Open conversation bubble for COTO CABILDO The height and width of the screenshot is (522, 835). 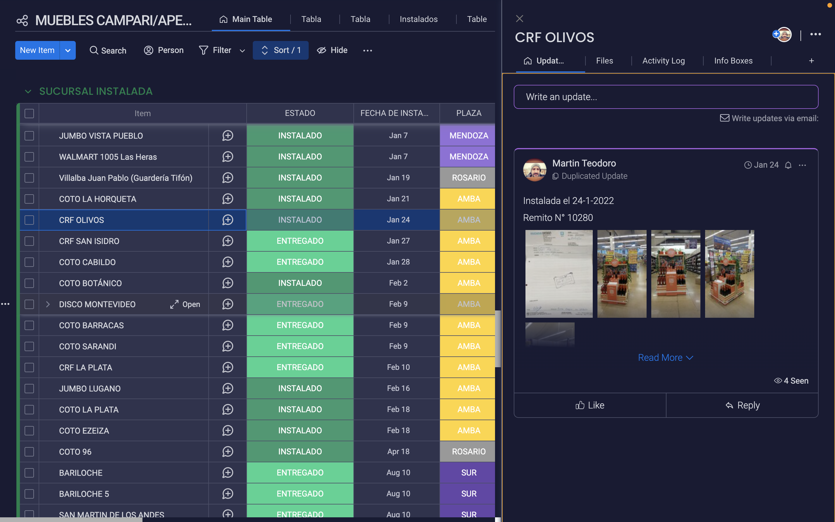click(228, 262)
